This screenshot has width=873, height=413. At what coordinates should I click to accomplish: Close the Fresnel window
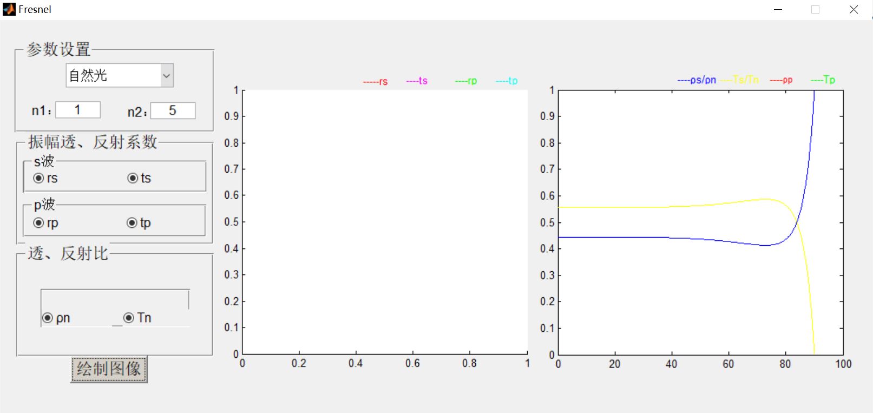coord(854,10)
